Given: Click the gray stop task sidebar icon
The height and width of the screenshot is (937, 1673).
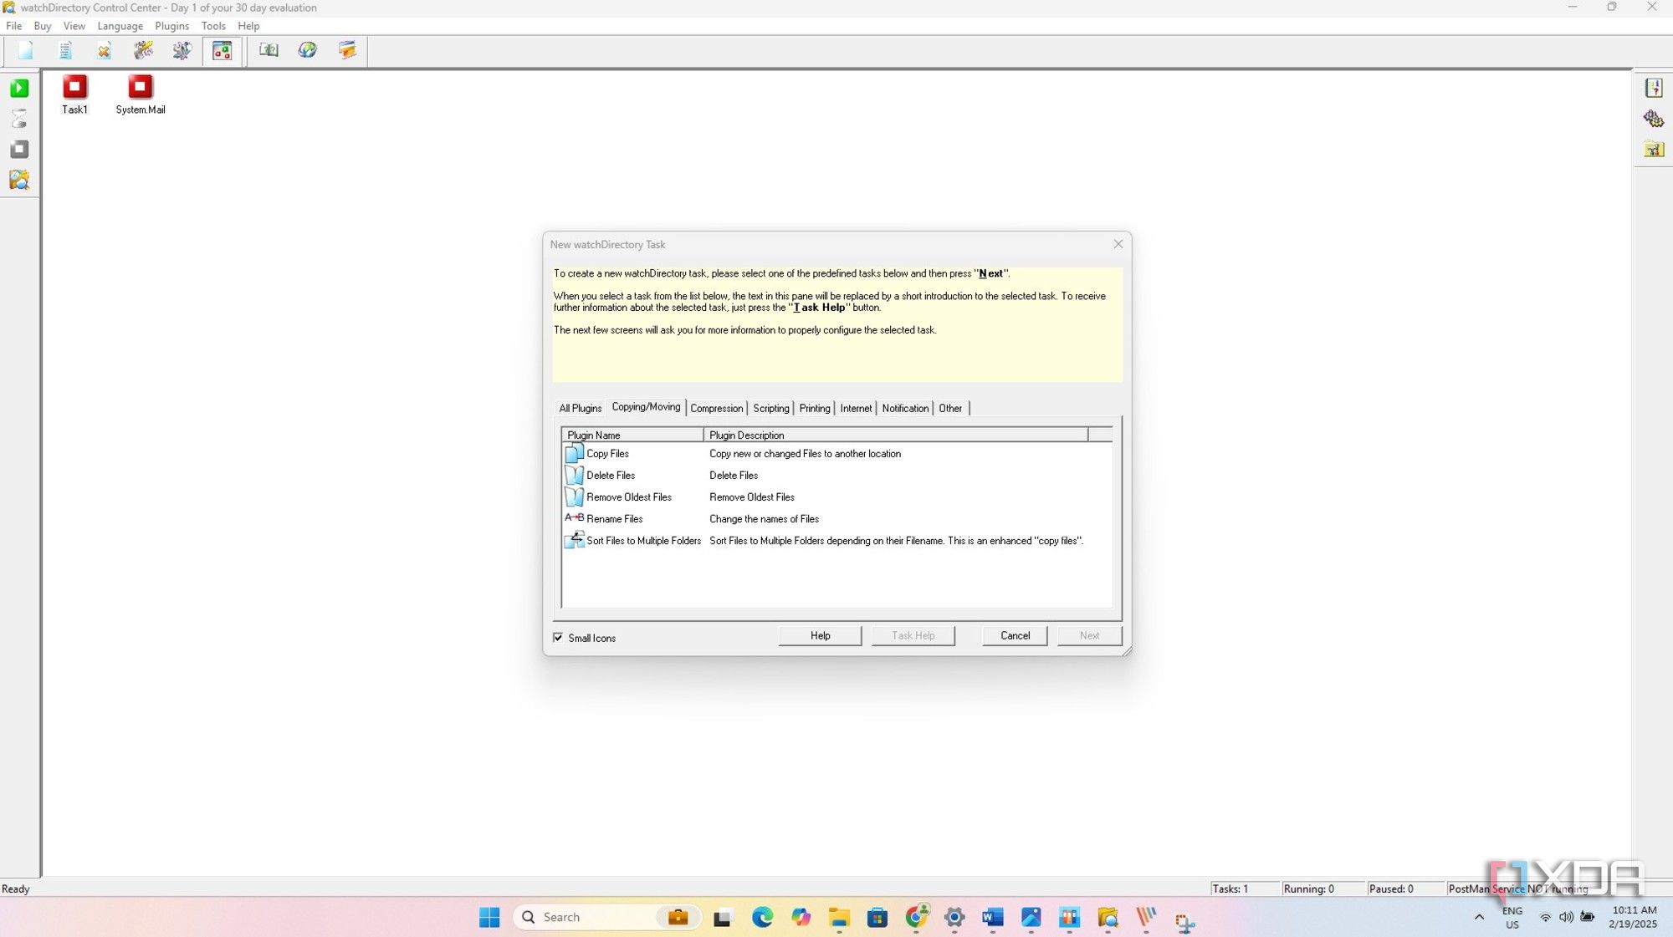Looking at the screenshot, I should (19, 150).
